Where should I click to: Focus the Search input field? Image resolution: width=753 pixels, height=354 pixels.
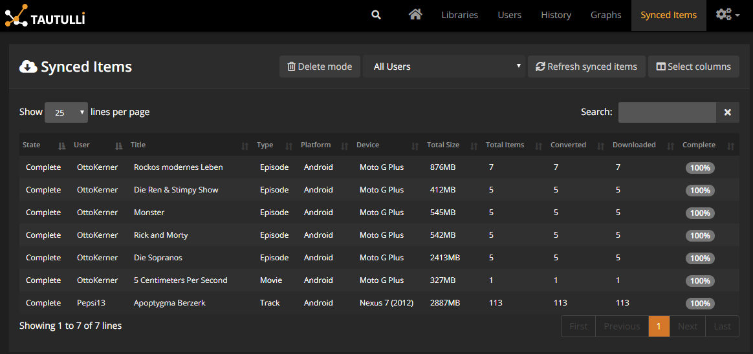pyautogui.click(x=666, y=112)
